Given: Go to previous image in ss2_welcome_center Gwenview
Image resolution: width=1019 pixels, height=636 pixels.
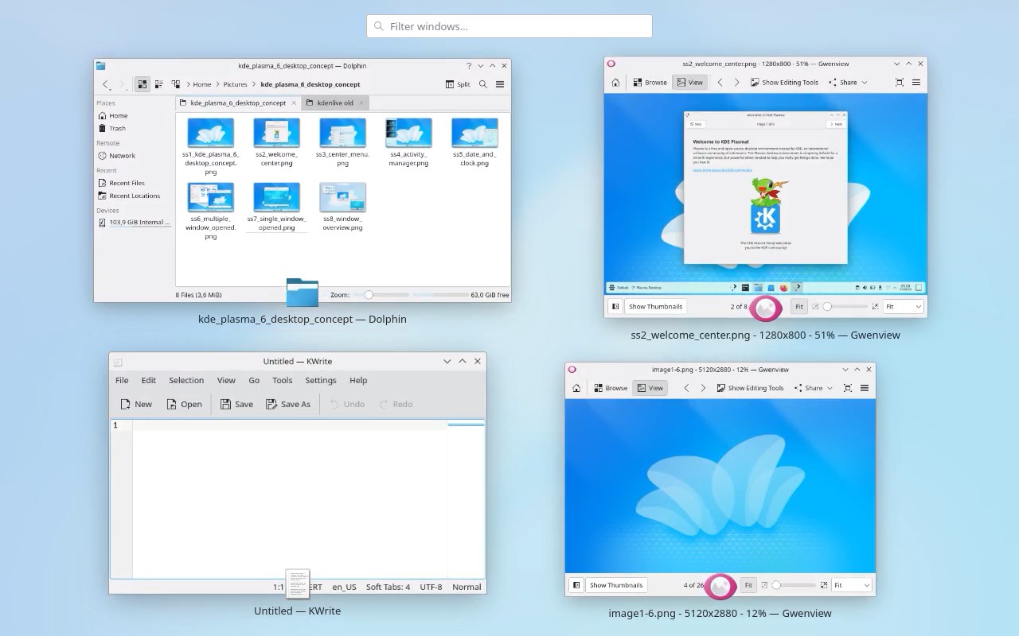Looking at the screenshot, I should pyautogui.click(x=720, y=83).
